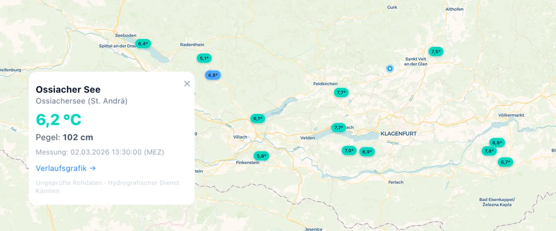Click the 6,2 °C temperature reading
The width and height of the screenshot is (556, 231).
click(x=59, y=119)
